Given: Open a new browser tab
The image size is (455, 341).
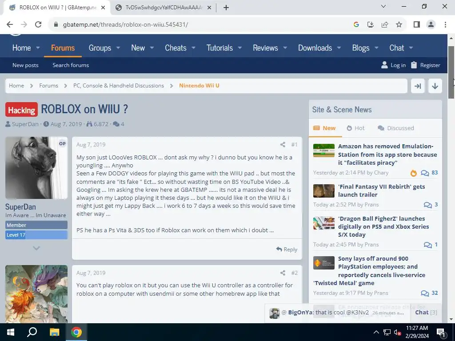Looking at the screenshot, I should [226, 8].
